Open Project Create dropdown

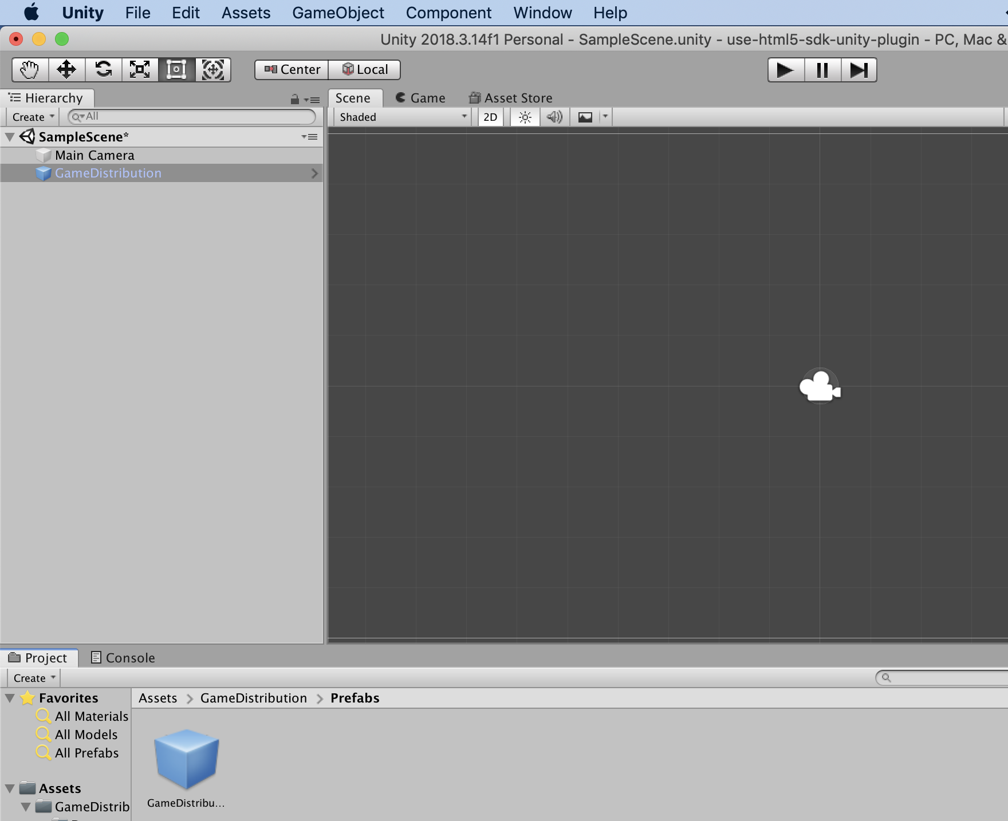(x=33, y=678)
